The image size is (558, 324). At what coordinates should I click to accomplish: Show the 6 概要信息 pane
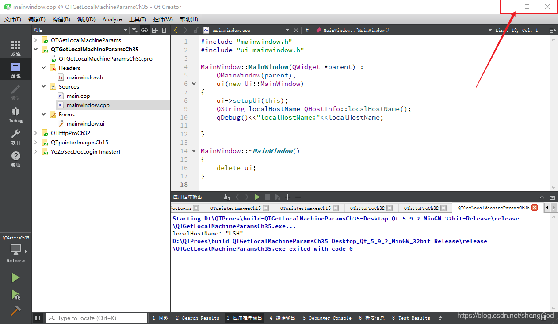pyautogui.click(x=372, y=318)
